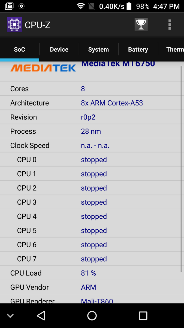Select the SoC tab
The width and height of the screenshot is (184, 328).
pos(20,49)
